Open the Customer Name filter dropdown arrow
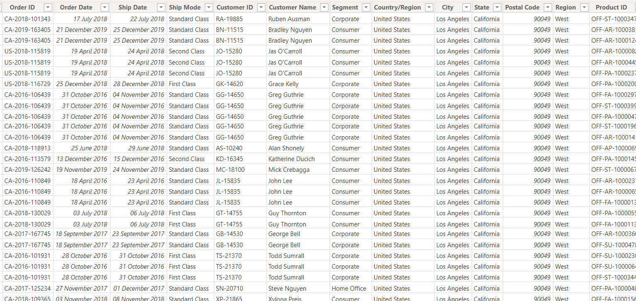This screenshot has height=301, width=636. (x=324, y=7)
